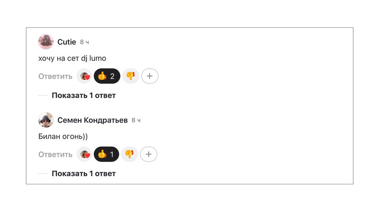Image resolution: width=379 pixels, height=213 pixels.
Task: Click Семен Кондратьев's profile avatar
Action: [x=45, y=120]
